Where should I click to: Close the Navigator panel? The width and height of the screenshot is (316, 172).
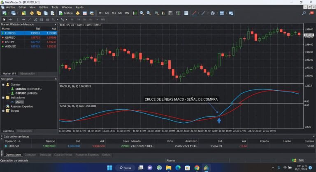click(x=56, y=79)
